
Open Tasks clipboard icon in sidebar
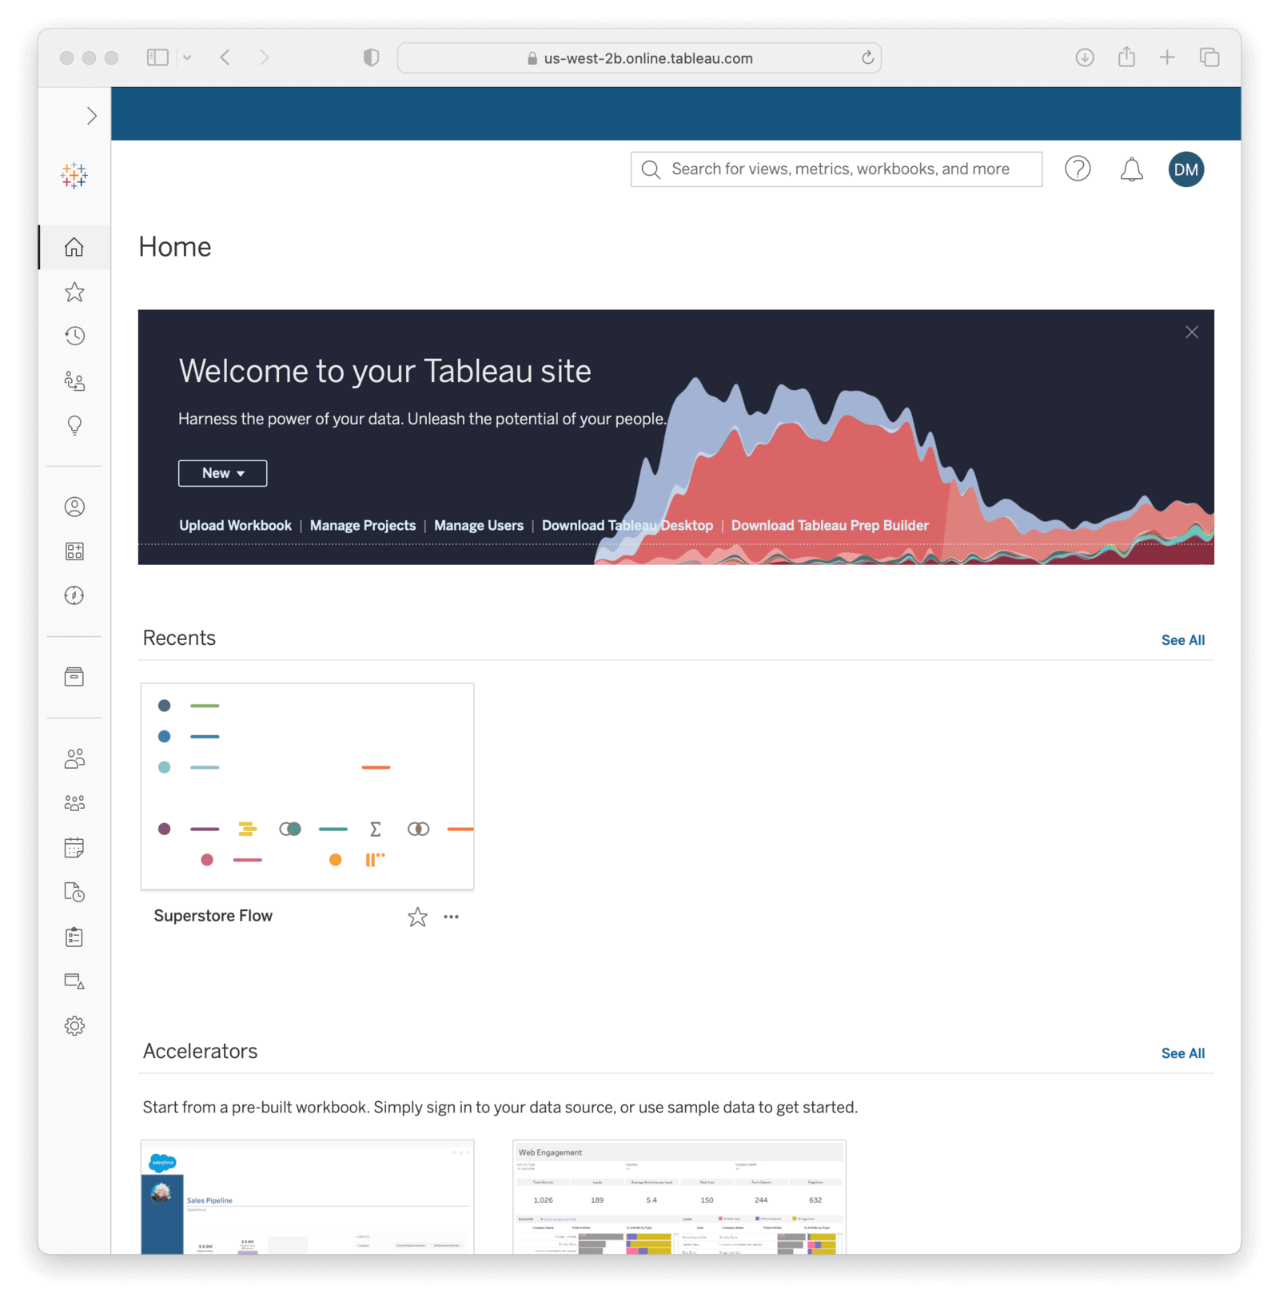(74, 937)
